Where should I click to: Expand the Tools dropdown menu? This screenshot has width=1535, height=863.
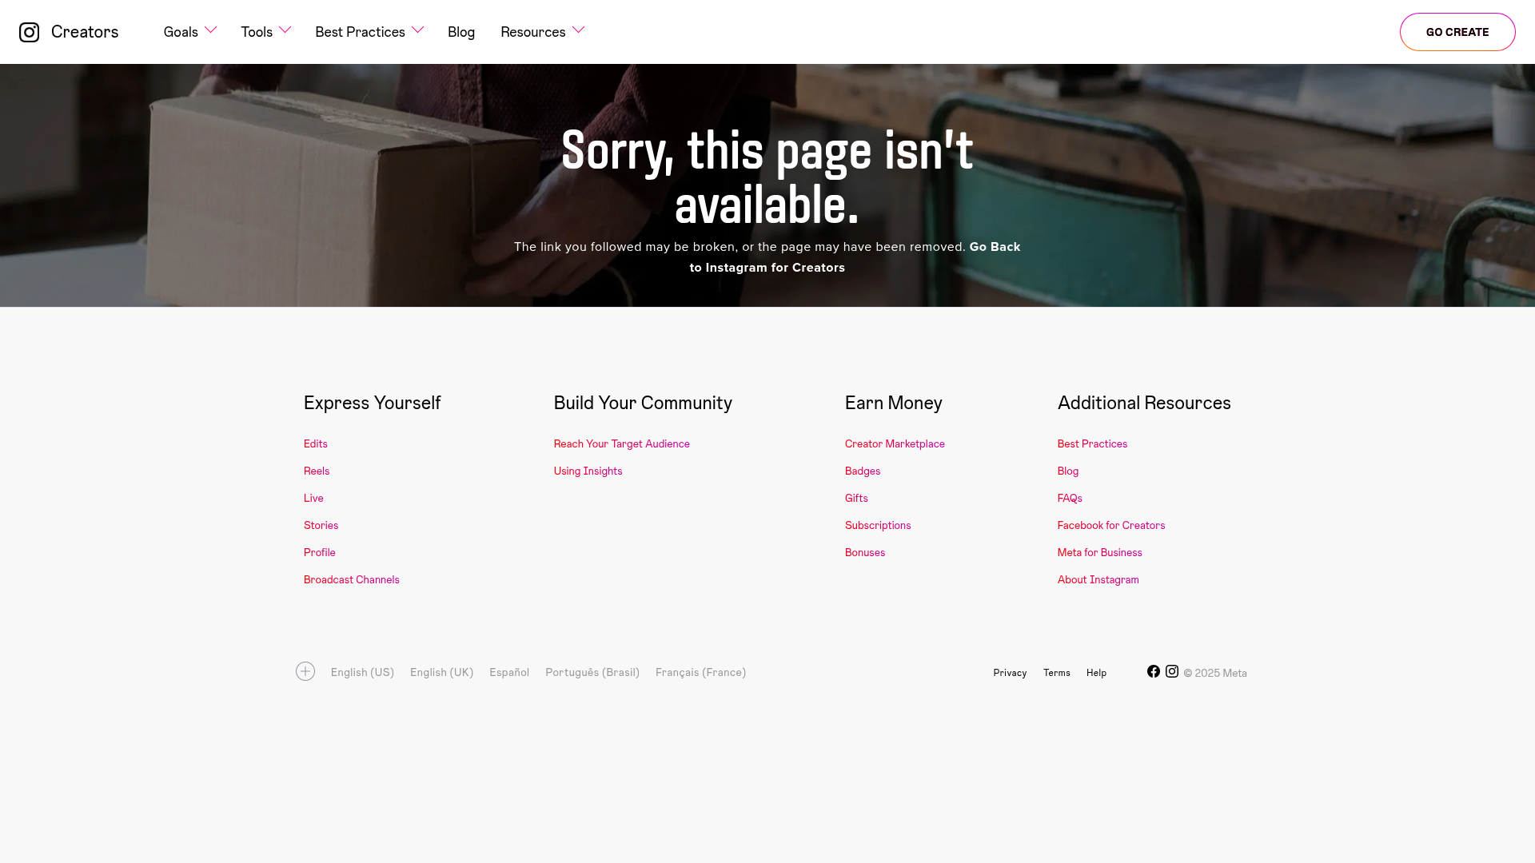(x=265, y=31)
